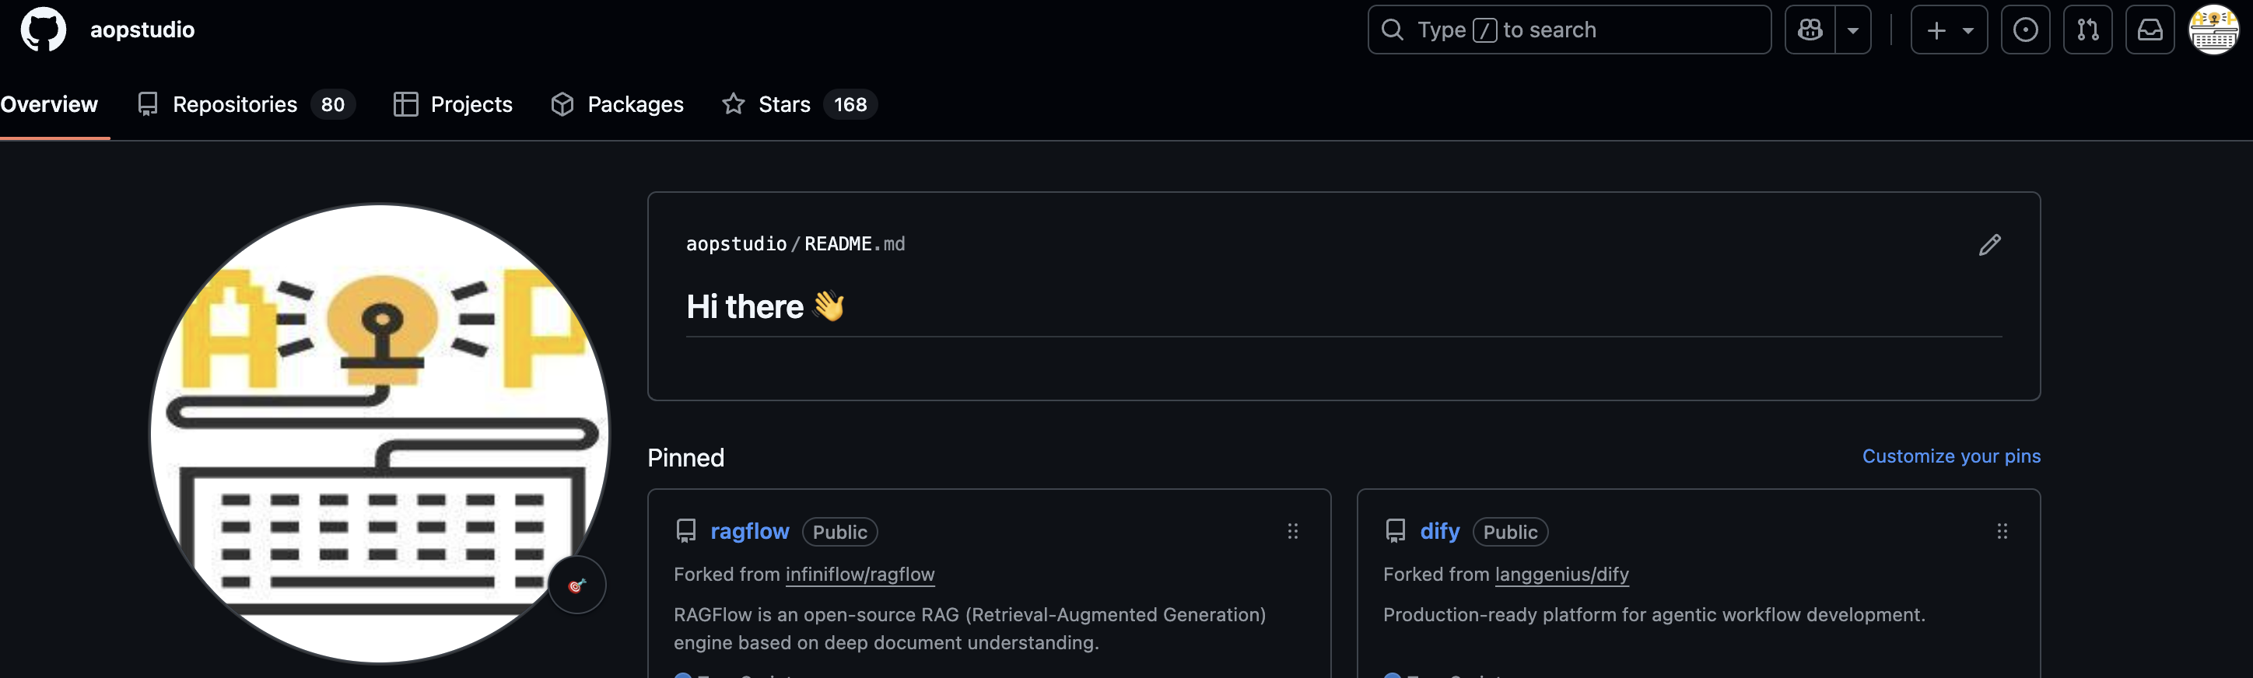Open the GitHub homepage via the Octocat logo

click(x=43, y=30)
